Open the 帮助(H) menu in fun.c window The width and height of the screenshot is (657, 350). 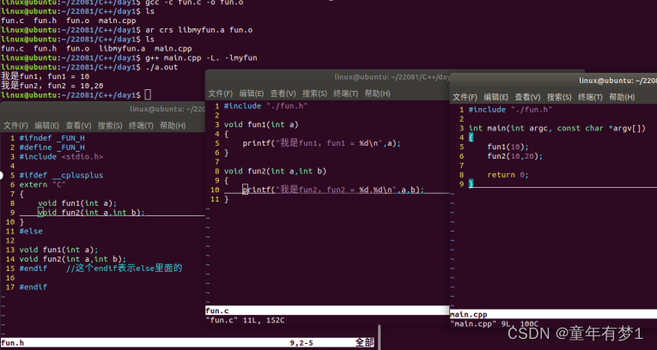click(x=377, y=94)
